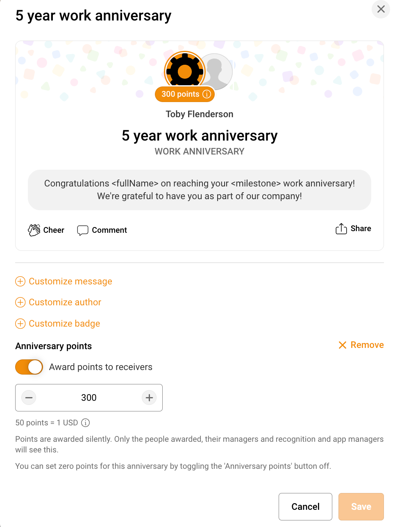Click the orange gear badge image
The height and width of the screenshot is (527, 395).
click(184, 71)
